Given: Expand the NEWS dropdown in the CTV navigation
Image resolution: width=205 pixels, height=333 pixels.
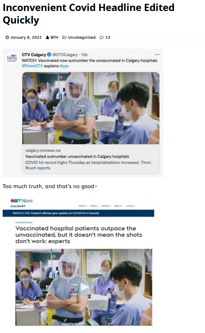Looking at the screenshot, I should point(83,206).
